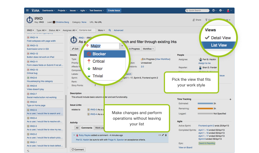
Task: Switch to the All activity tab
Action: pyautogui.click(x=77, y=128)
